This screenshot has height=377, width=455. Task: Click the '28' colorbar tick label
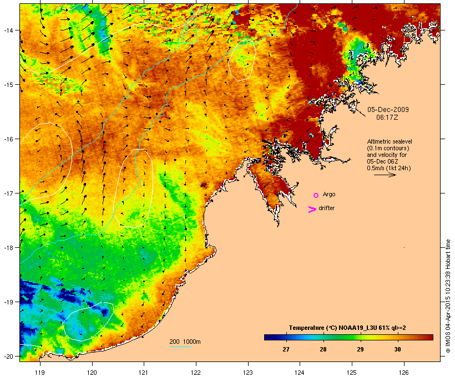[x=323, y=349]
